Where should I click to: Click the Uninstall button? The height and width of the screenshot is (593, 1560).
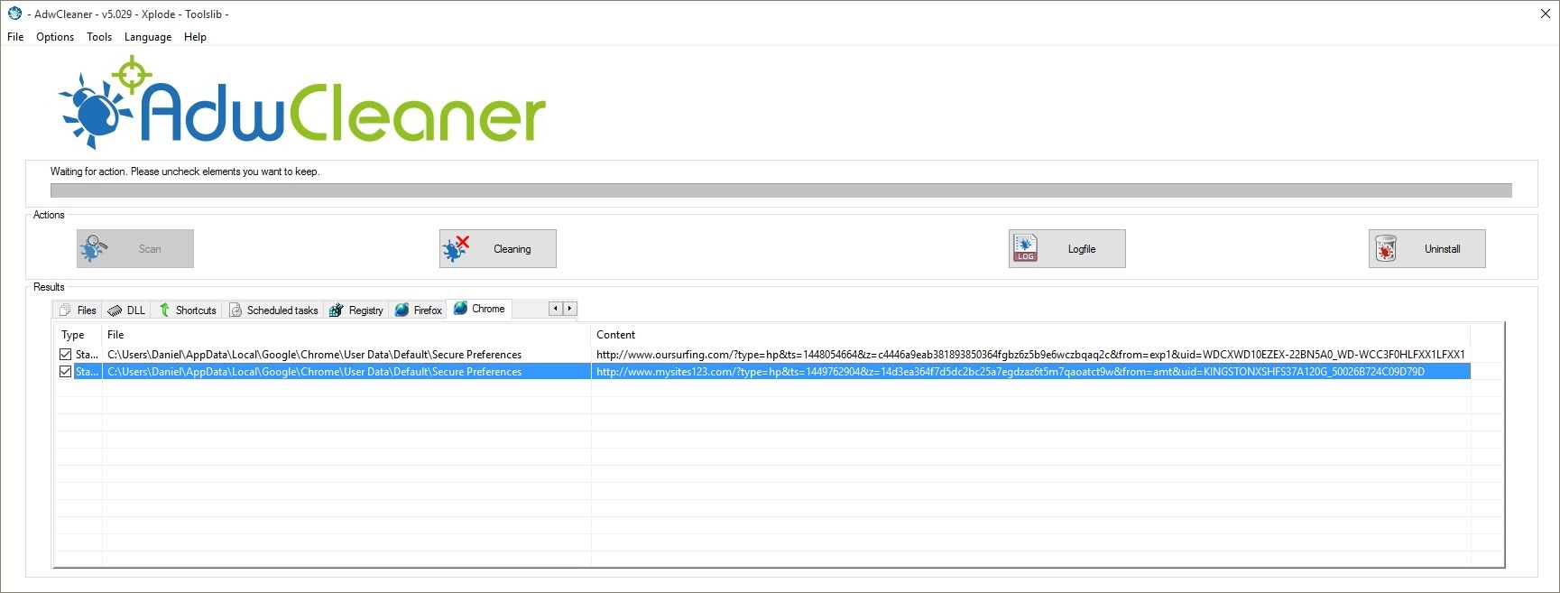click(x=1427, y=248)
